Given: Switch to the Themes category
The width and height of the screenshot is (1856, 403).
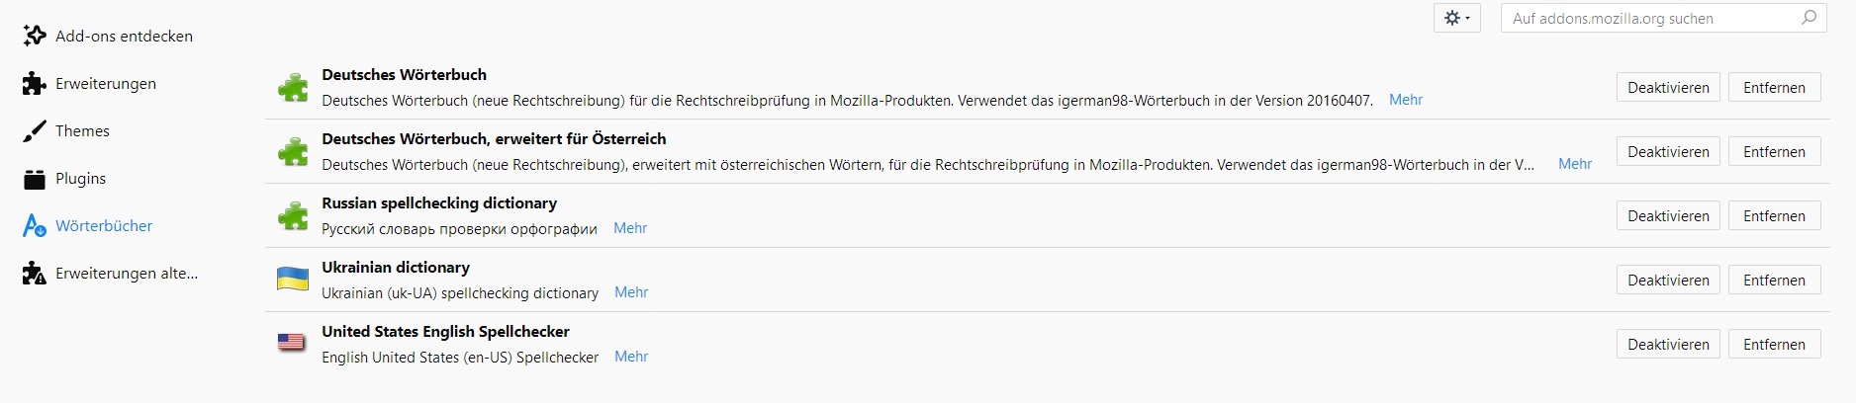Looking at the screenshot, I should pos(82,131).
